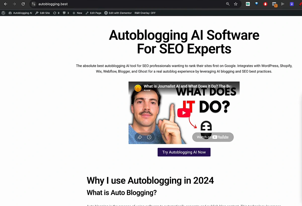Screen dimensions: 302x206
Task: Open the Arvow channel avatar on video
Action: tap(138, 88)
